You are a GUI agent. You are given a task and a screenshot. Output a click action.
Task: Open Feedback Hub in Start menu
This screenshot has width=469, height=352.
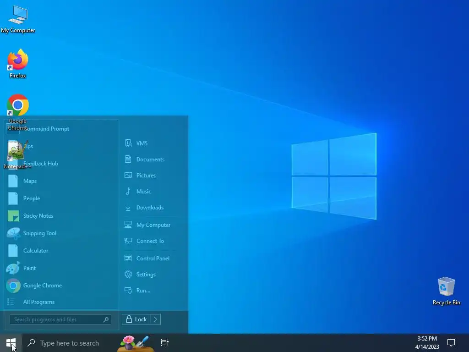pos(61,164)
